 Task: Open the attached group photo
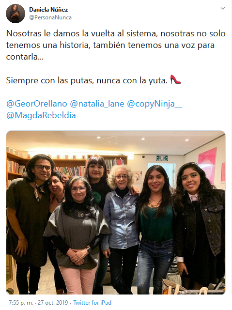(116, 212)
